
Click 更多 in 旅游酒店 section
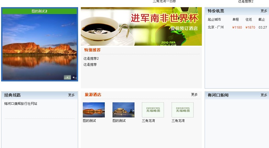(194, 94)
